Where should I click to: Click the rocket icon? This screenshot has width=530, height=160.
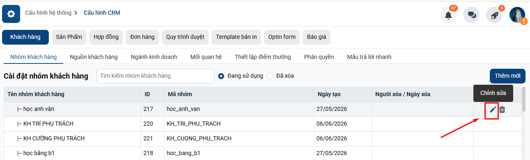coord(494,15)
